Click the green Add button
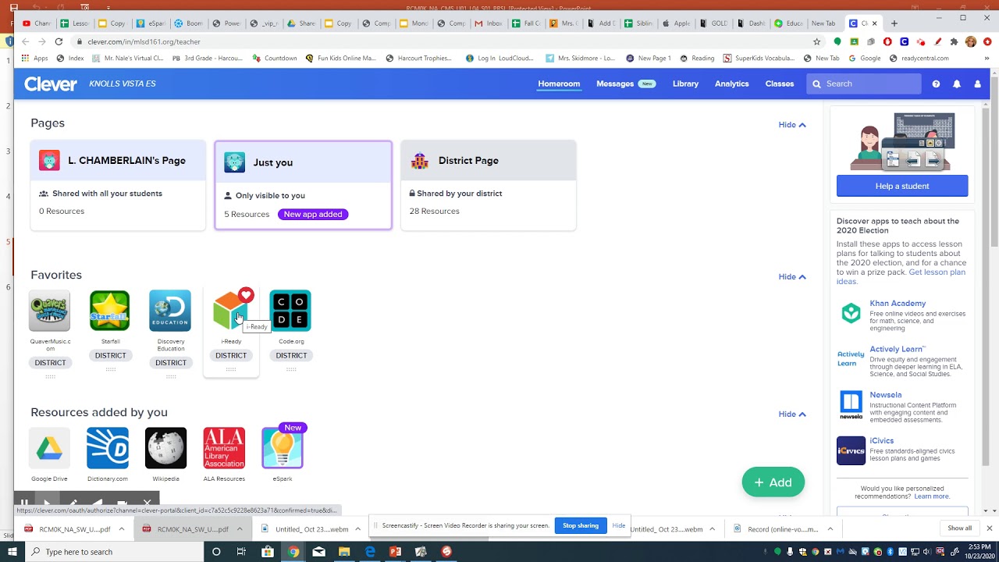 pos(773,482)
